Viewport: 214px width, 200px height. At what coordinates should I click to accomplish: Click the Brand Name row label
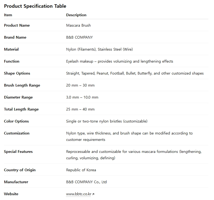(x=15, y=37)
